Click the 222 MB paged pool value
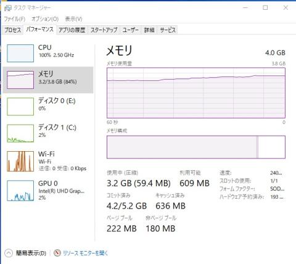296x264 pixels. click(121, 228)
